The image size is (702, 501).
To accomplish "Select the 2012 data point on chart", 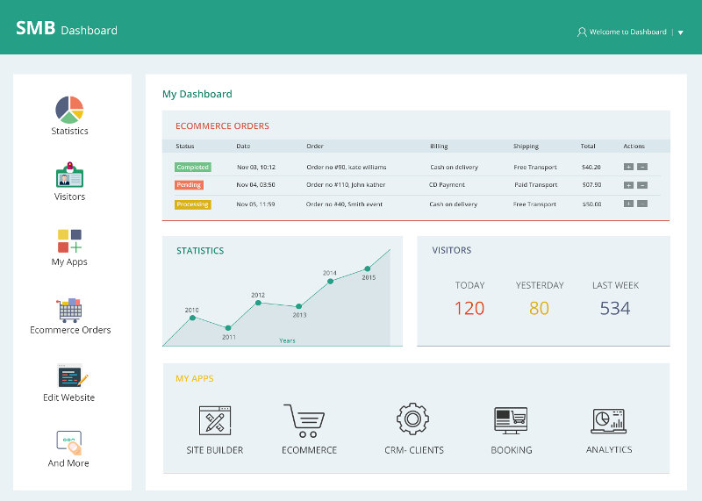I will tap(258, 303).
